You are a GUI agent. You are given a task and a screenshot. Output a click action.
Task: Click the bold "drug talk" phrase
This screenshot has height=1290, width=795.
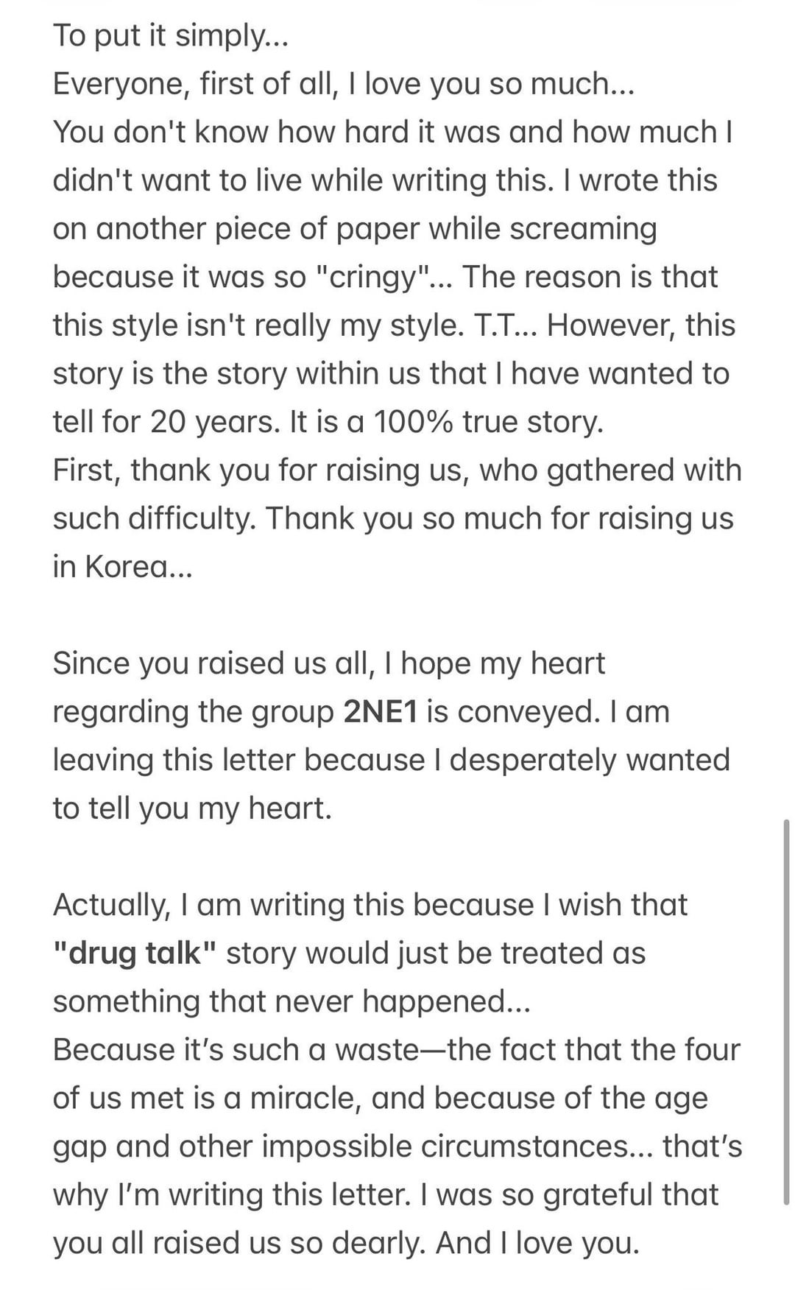pos(135,954)
